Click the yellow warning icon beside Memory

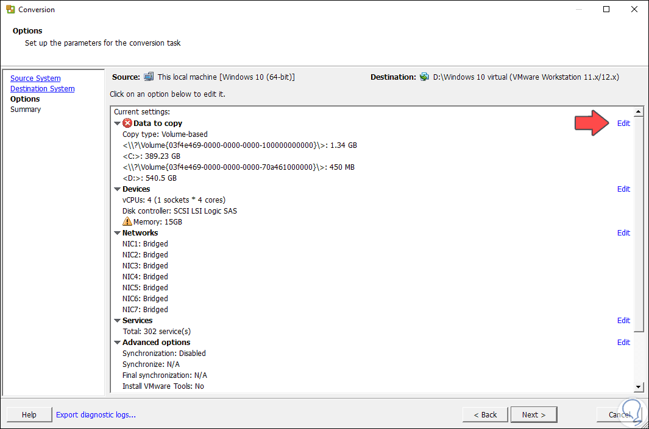(127, 222)
